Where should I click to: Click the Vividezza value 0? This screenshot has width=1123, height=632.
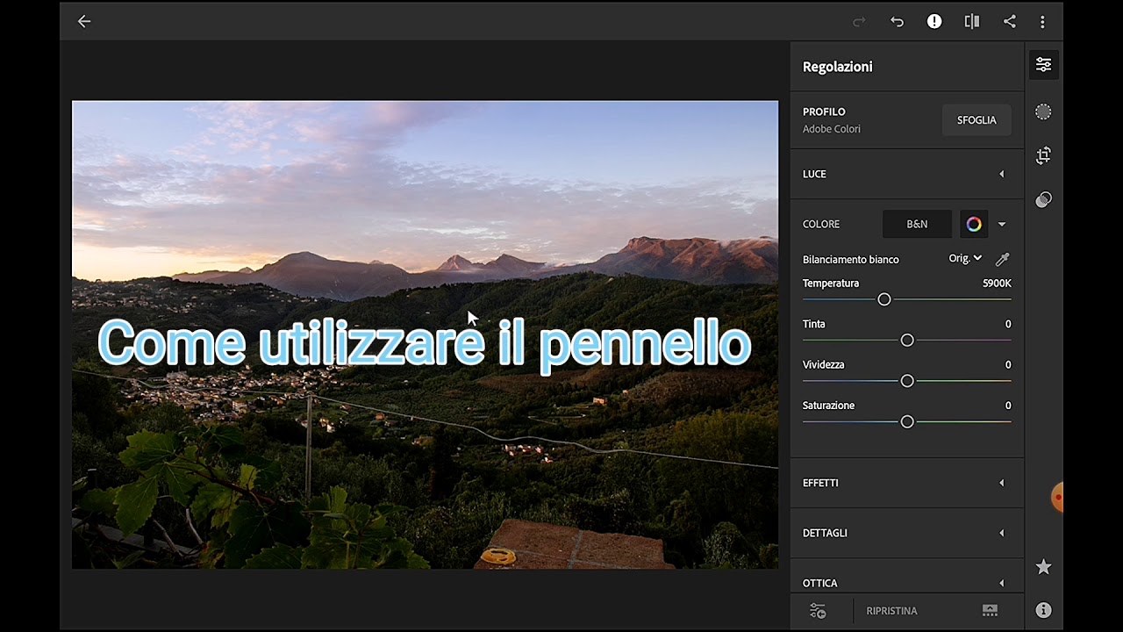coord(1008,364)
